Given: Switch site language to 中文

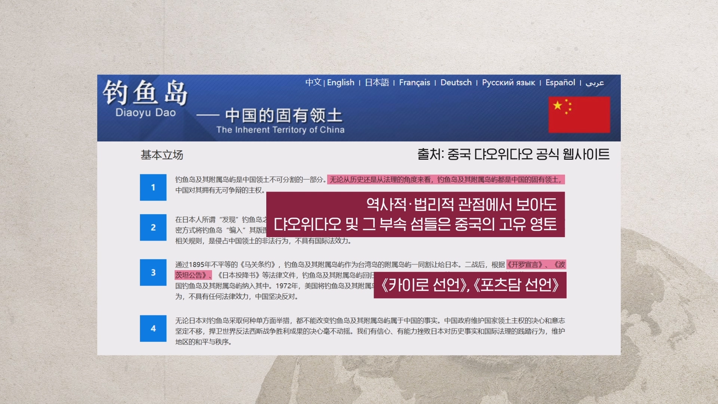Looking at the screenshot, I should pos(313,82).
